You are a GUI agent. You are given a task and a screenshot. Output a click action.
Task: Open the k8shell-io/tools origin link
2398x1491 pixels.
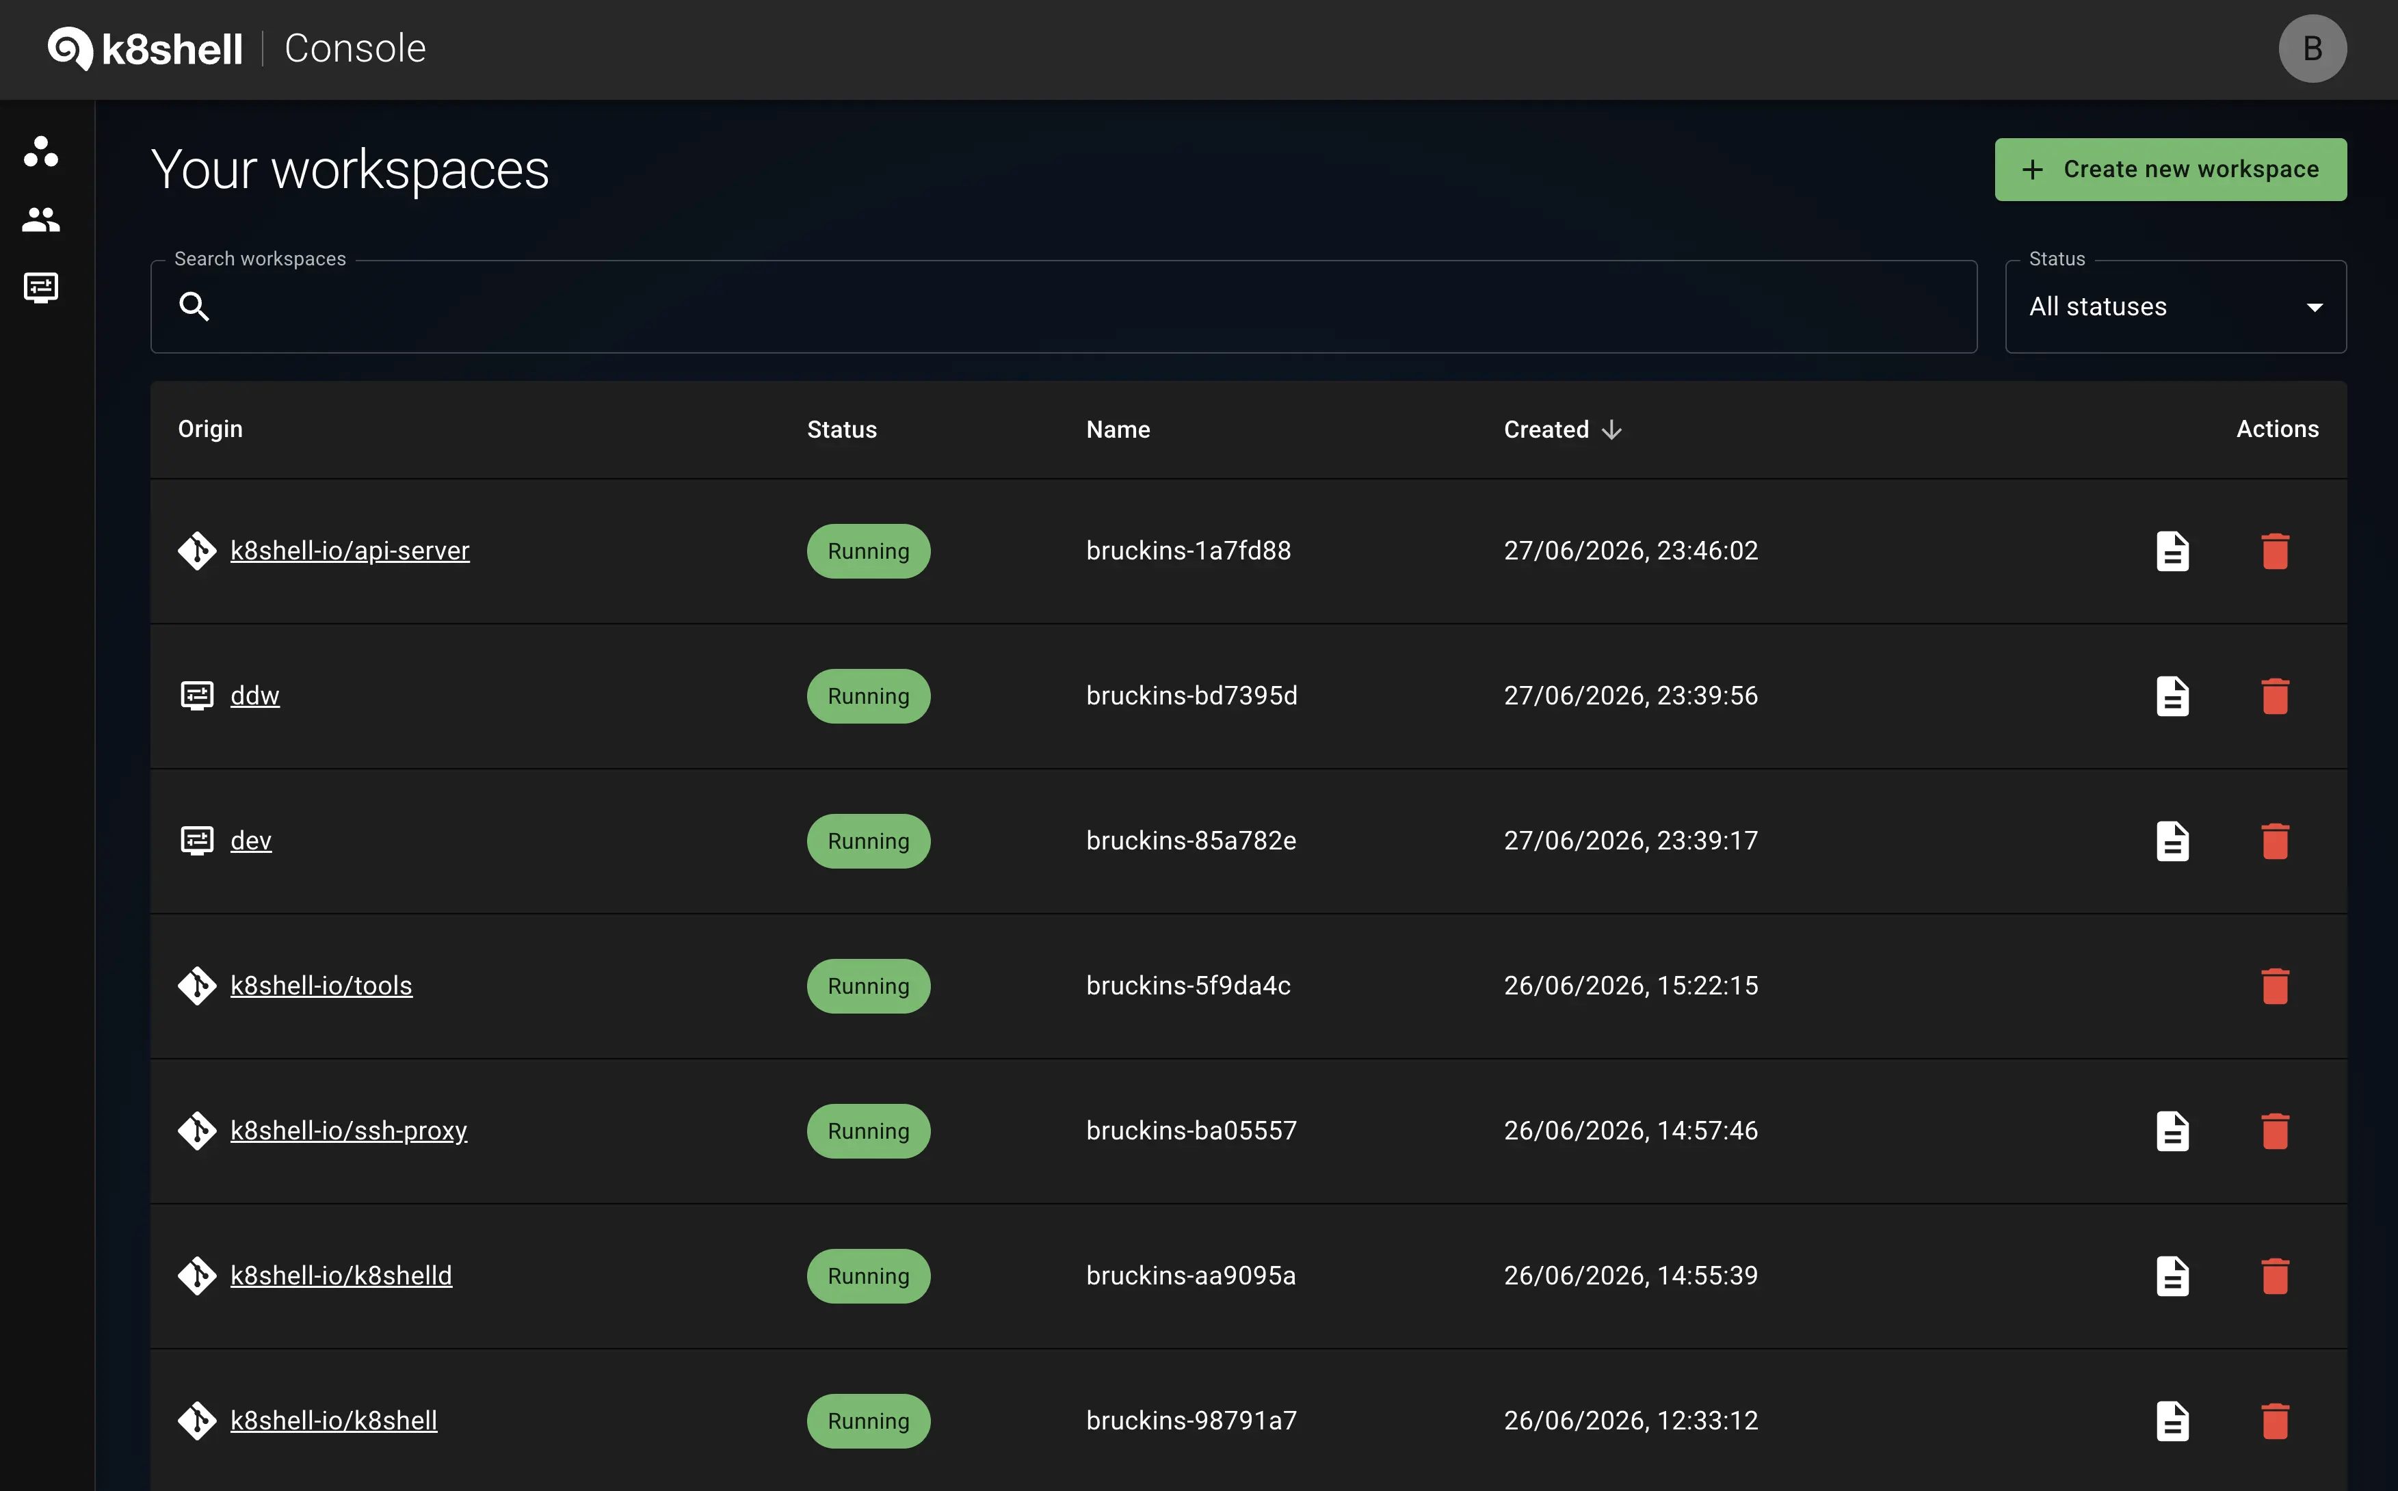[x=321, y=986]
